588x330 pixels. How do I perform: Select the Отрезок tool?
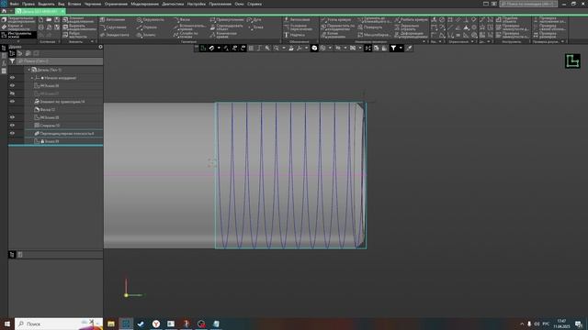[147, 27]
